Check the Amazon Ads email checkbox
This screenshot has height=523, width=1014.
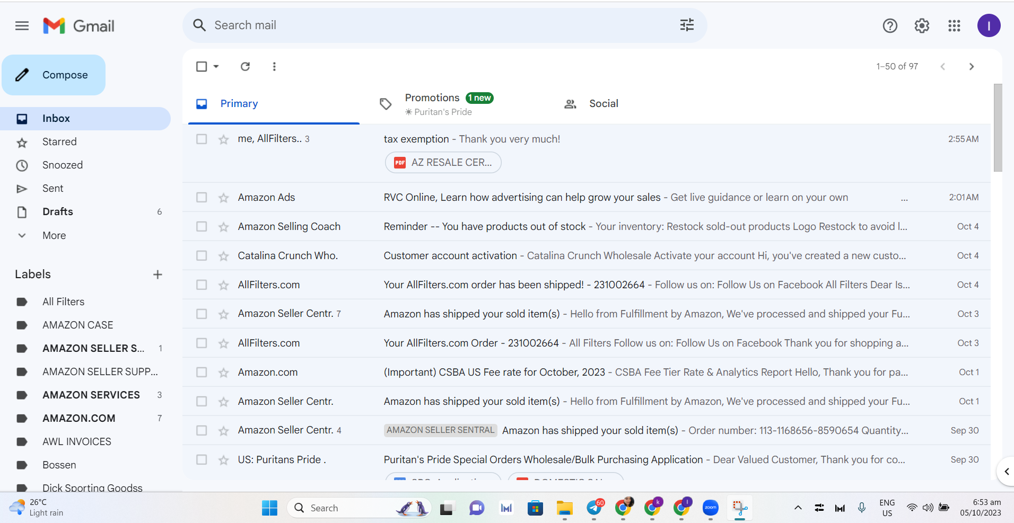point(202,197)
